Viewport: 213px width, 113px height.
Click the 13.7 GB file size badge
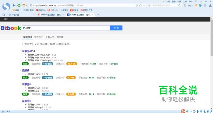[72, 64]
